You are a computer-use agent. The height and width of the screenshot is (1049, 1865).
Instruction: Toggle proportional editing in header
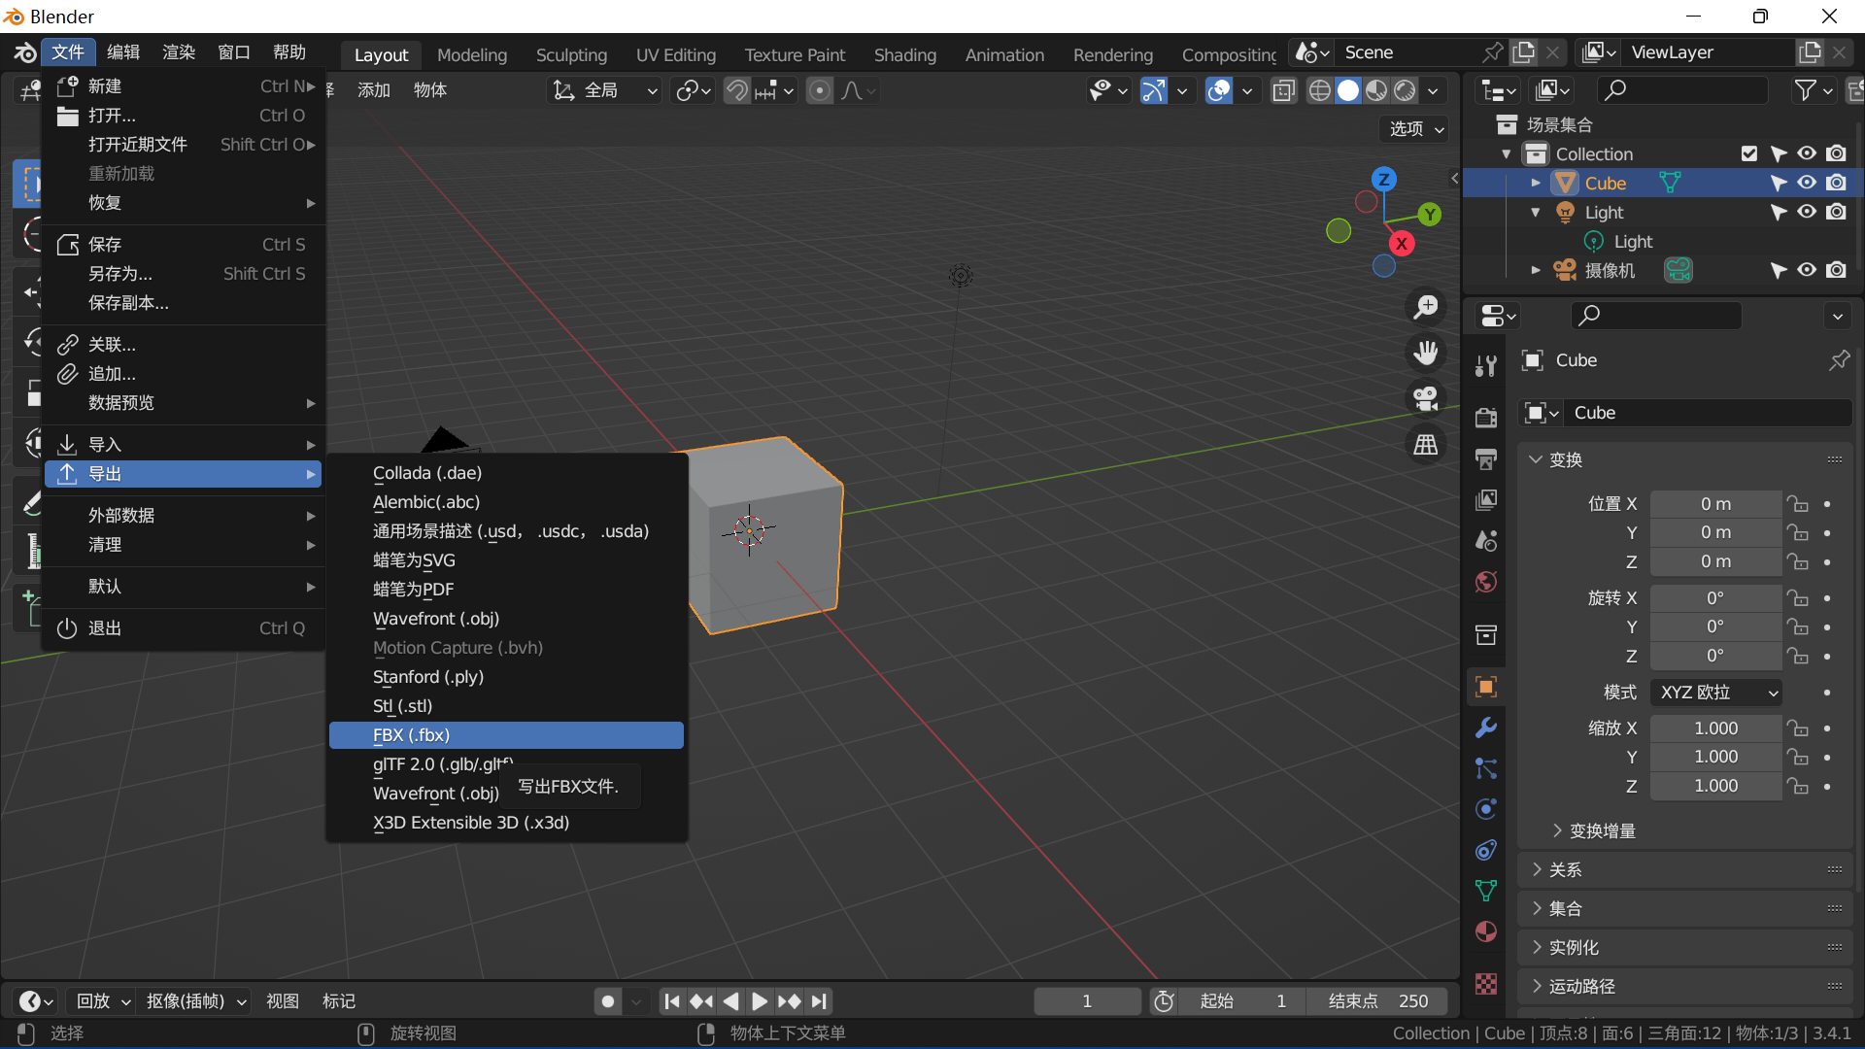pos(820,90)
